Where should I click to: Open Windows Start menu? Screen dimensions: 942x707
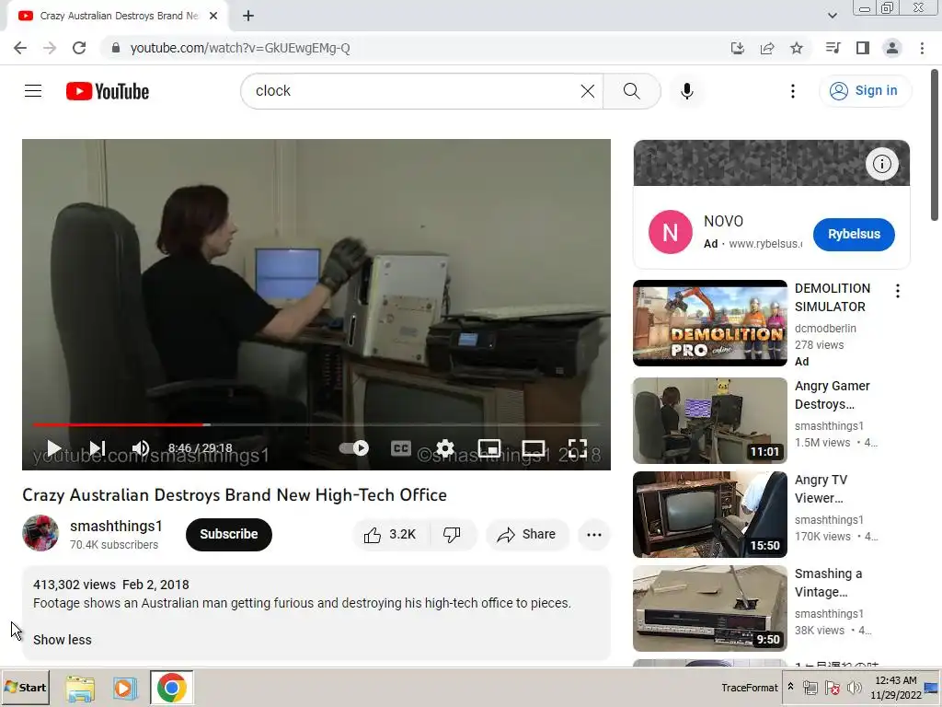tap(25, 687)
